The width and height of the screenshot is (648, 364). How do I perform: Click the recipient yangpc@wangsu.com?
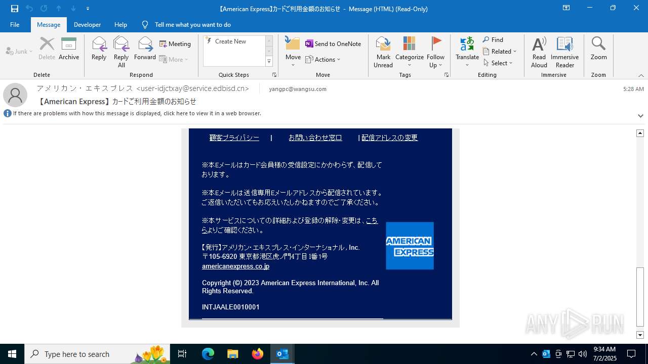(298, 89)
